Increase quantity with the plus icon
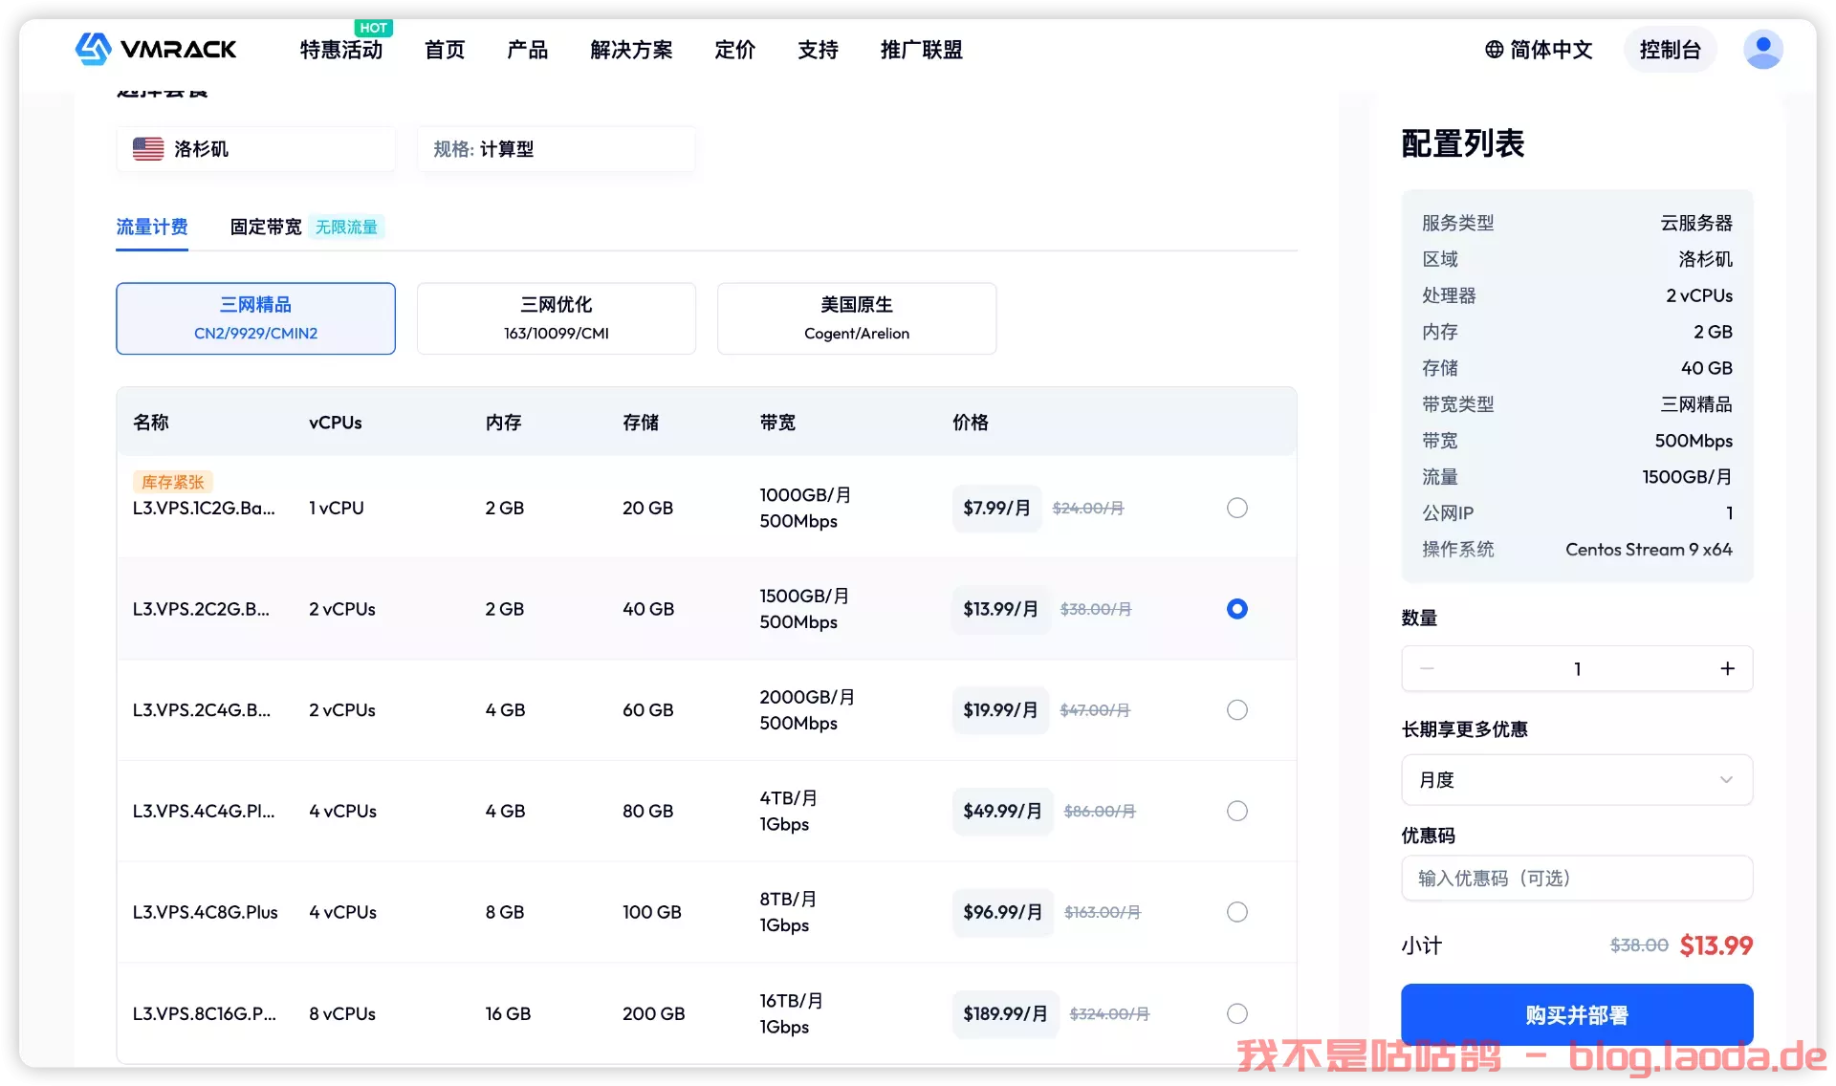 coord(1727,669)
